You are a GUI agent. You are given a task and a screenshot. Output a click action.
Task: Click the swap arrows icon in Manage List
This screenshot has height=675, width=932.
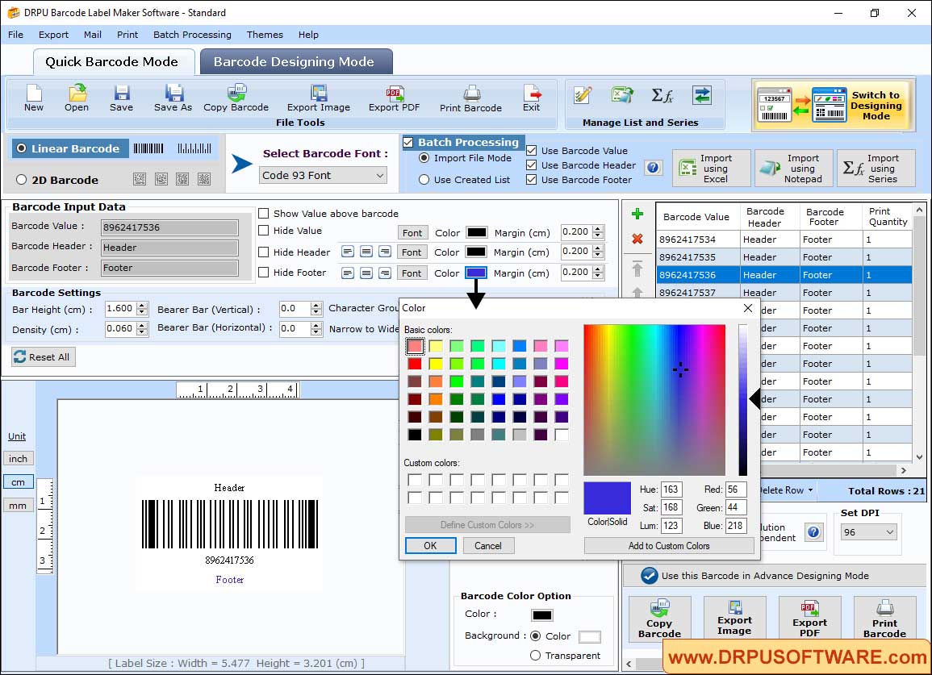(702, 95)
